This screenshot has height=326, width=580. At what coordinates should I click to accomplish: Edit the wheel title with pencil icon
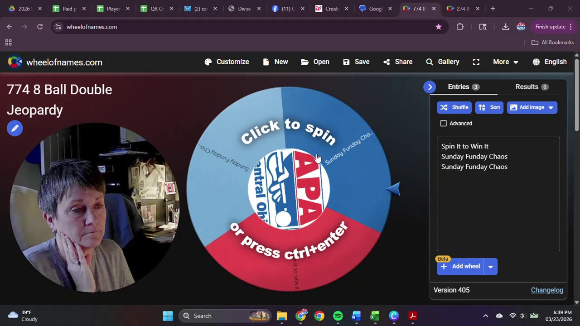point(15,129)
